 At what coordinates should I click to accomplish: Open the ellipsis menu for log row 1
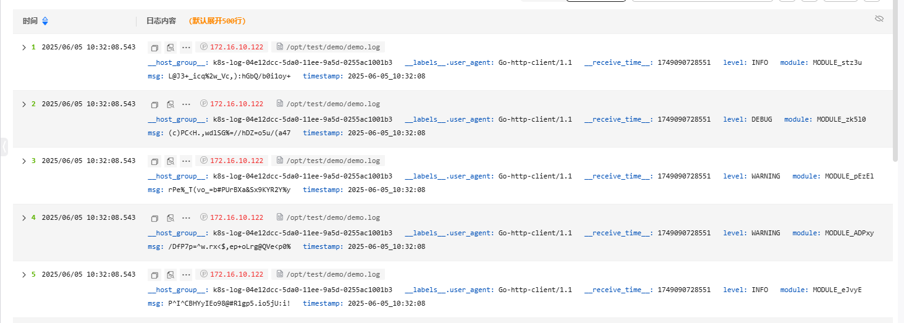pos(186,48)
